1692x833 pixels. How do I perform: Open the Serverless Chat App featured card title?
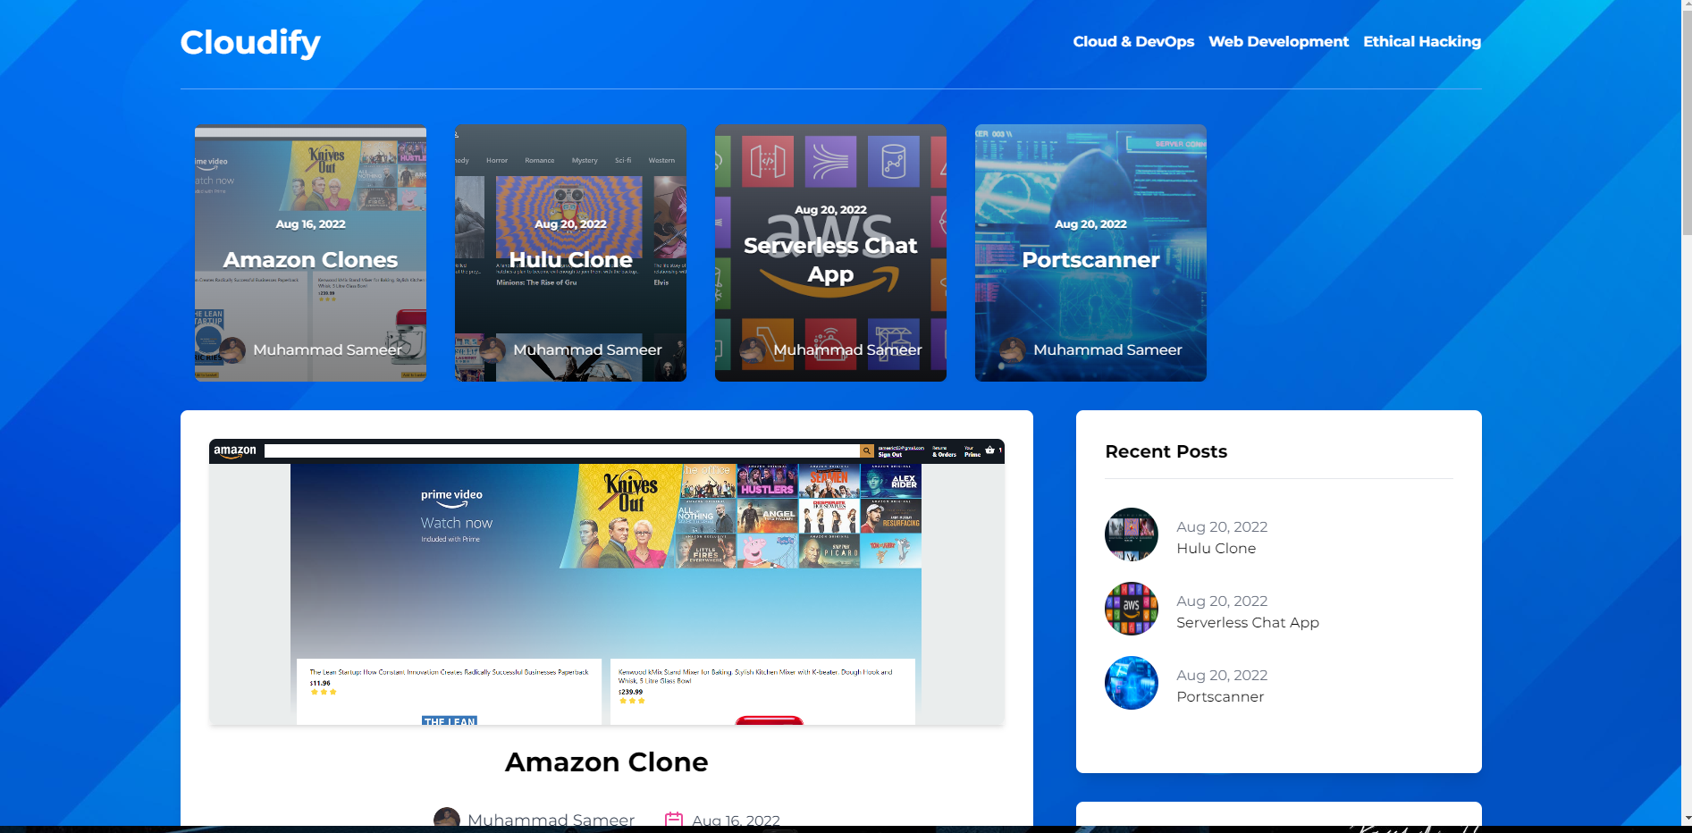pos(830,259)
